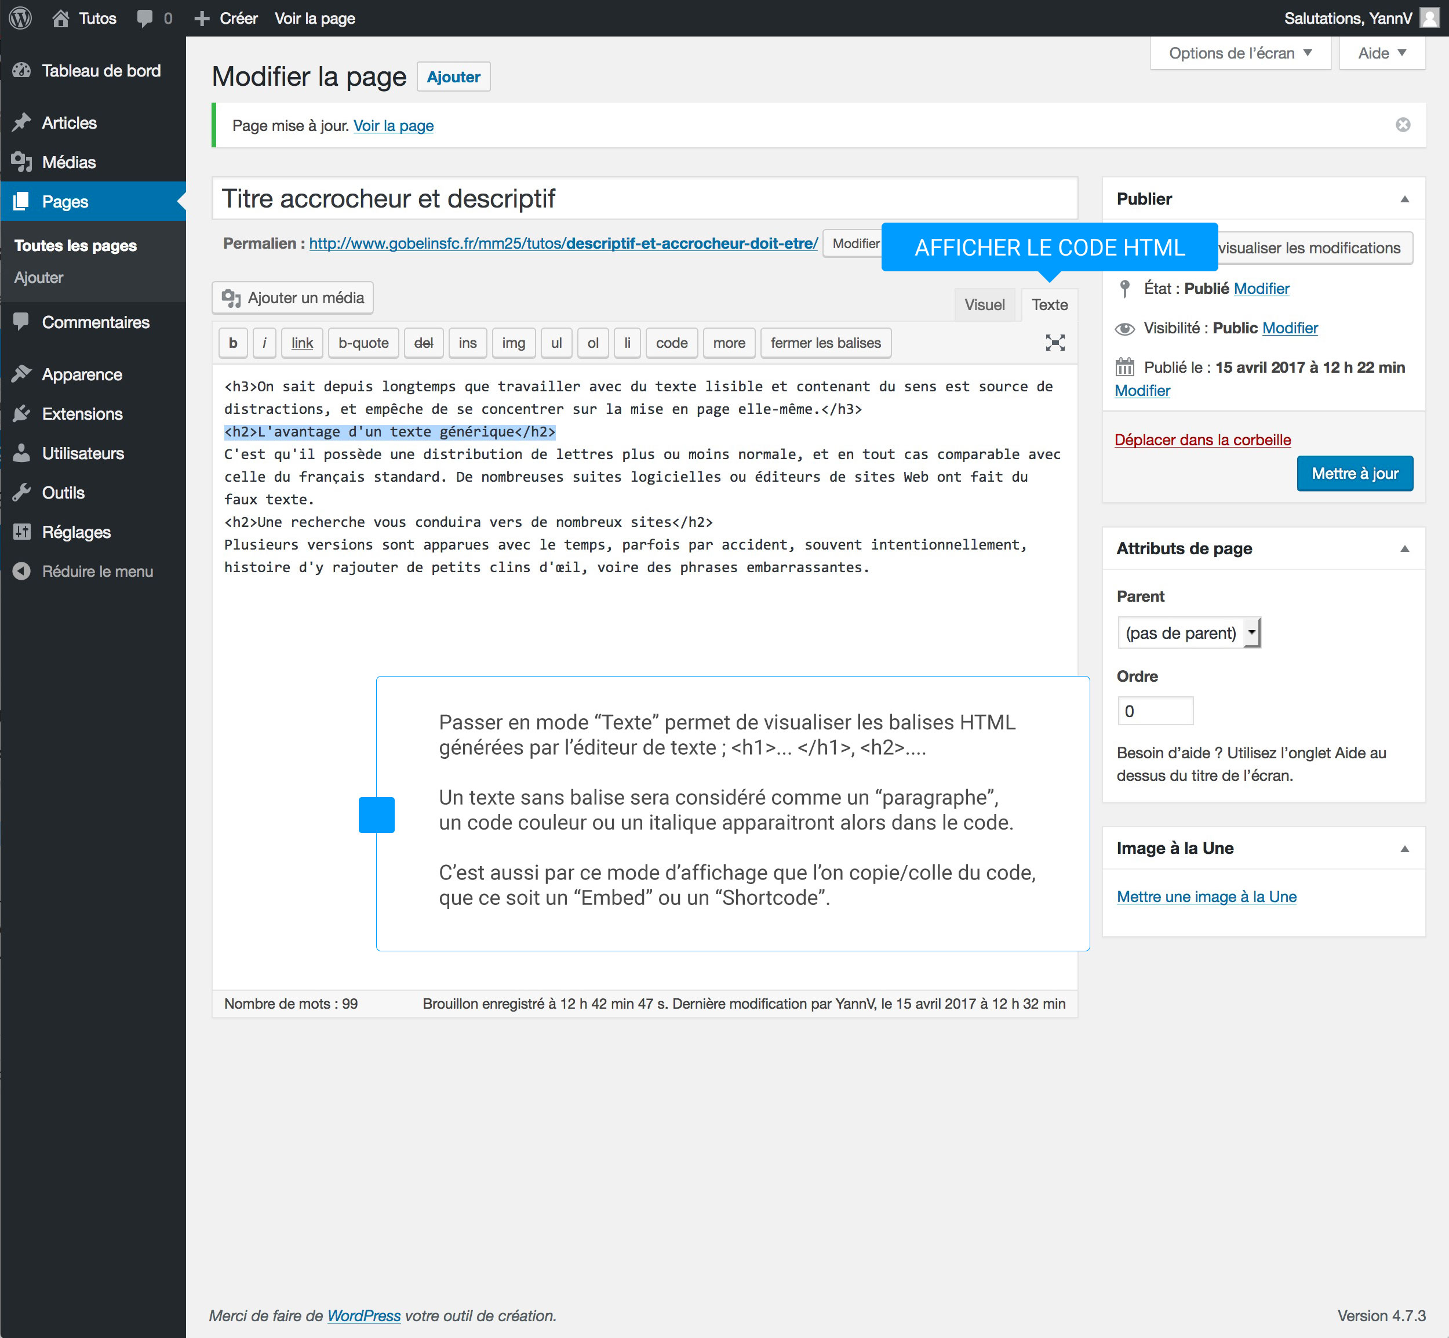
Task: Expand the Aide help panel
Action: click(x=1382, y=53)
